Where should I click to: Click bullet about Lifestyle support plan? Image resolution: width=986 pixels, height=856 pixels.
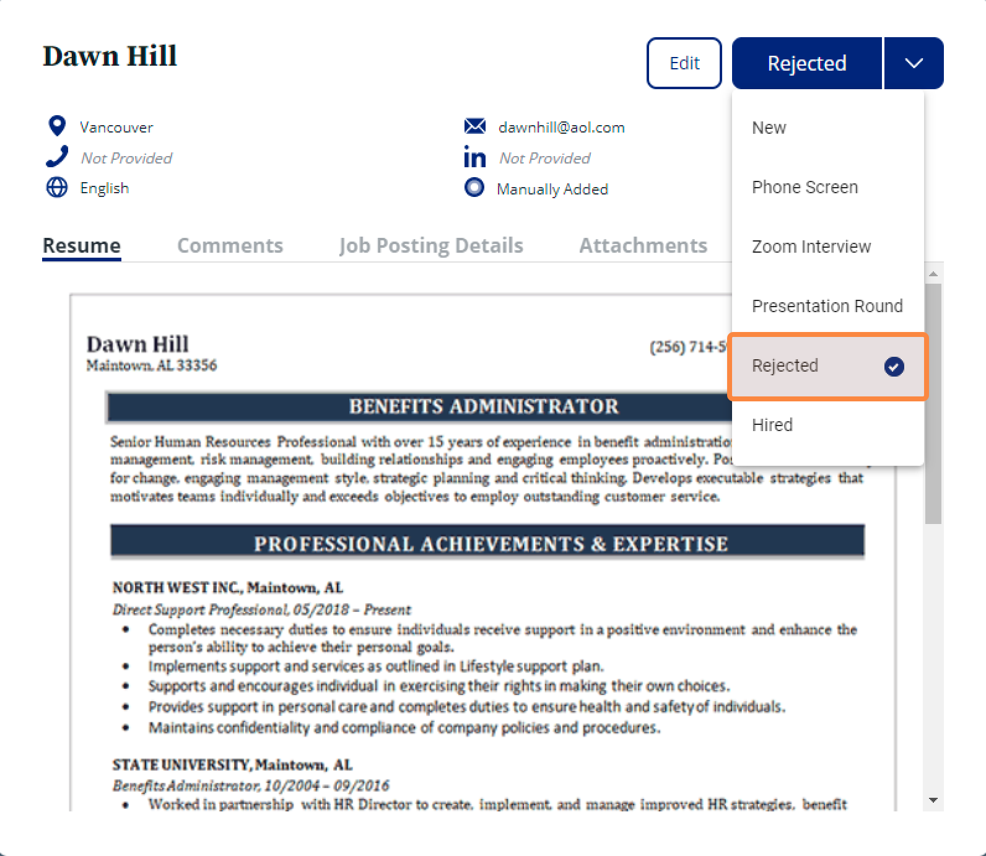[x=376, y=666]
